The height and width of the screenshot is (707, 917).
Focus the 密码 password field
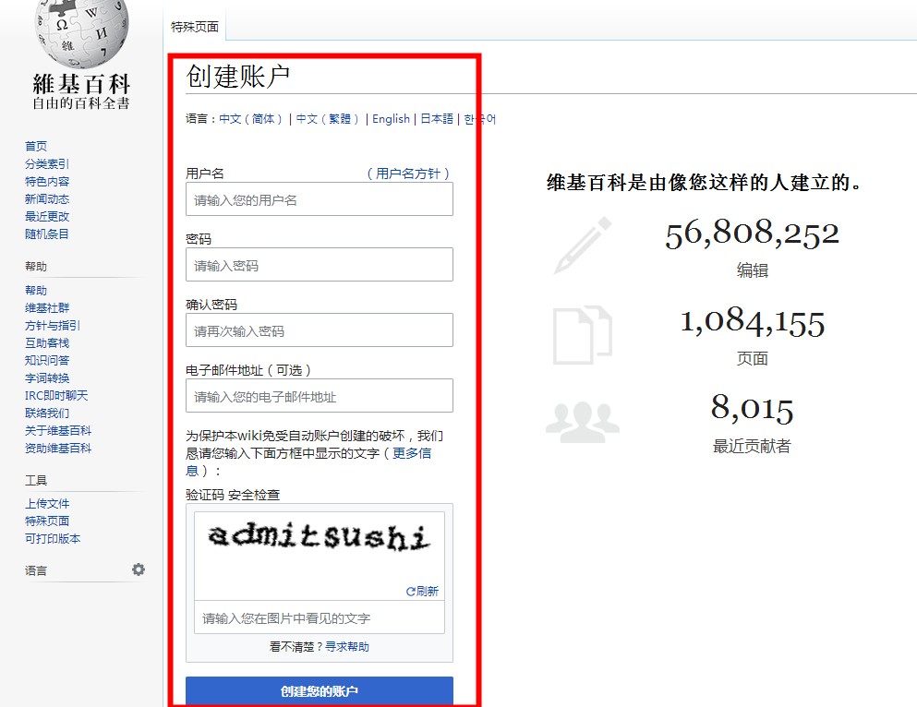320,265
